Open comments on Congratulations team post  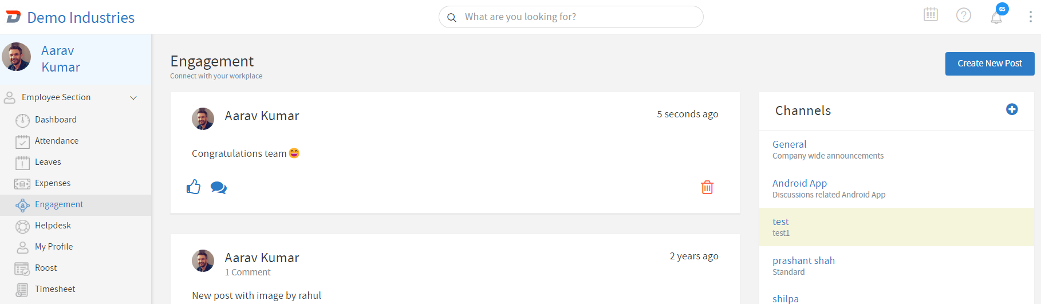pos(218,188)
